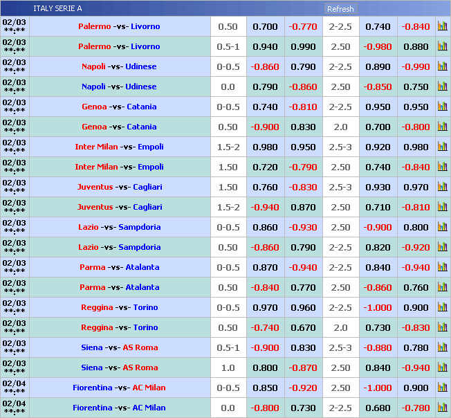This screenshot has height=418, width=451.
Task: View chart icon for Inter Milan-Empoli 1.5-2 handicap row
Action: [x=442, y=147]
